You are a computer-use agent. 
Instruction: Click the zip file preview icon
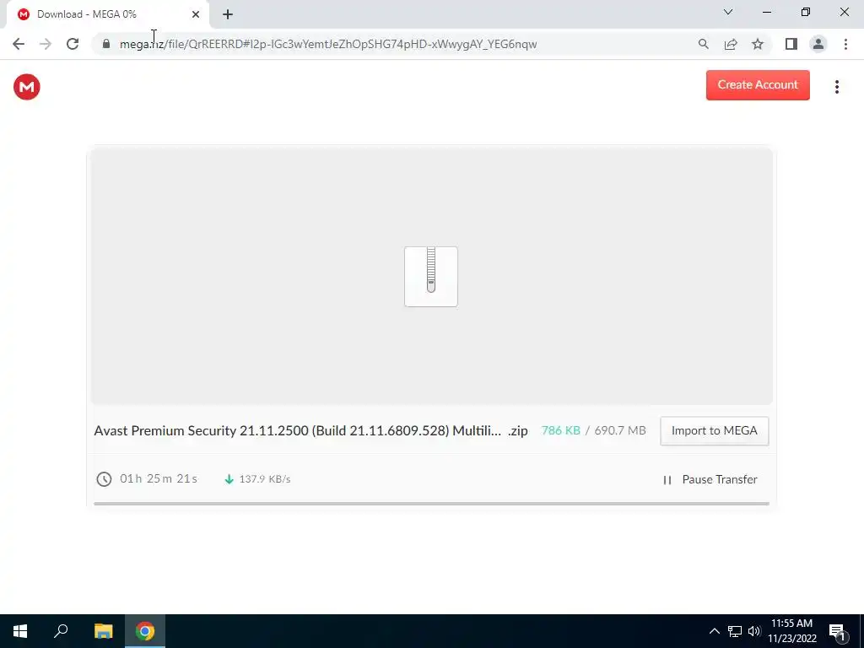click(x=431, y=277)
